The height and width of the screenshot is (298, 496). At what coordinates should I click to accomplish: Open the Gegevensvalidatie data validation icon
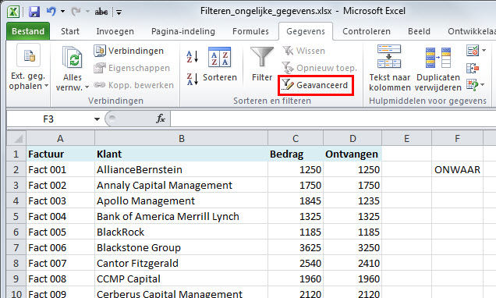coord(473,50)
